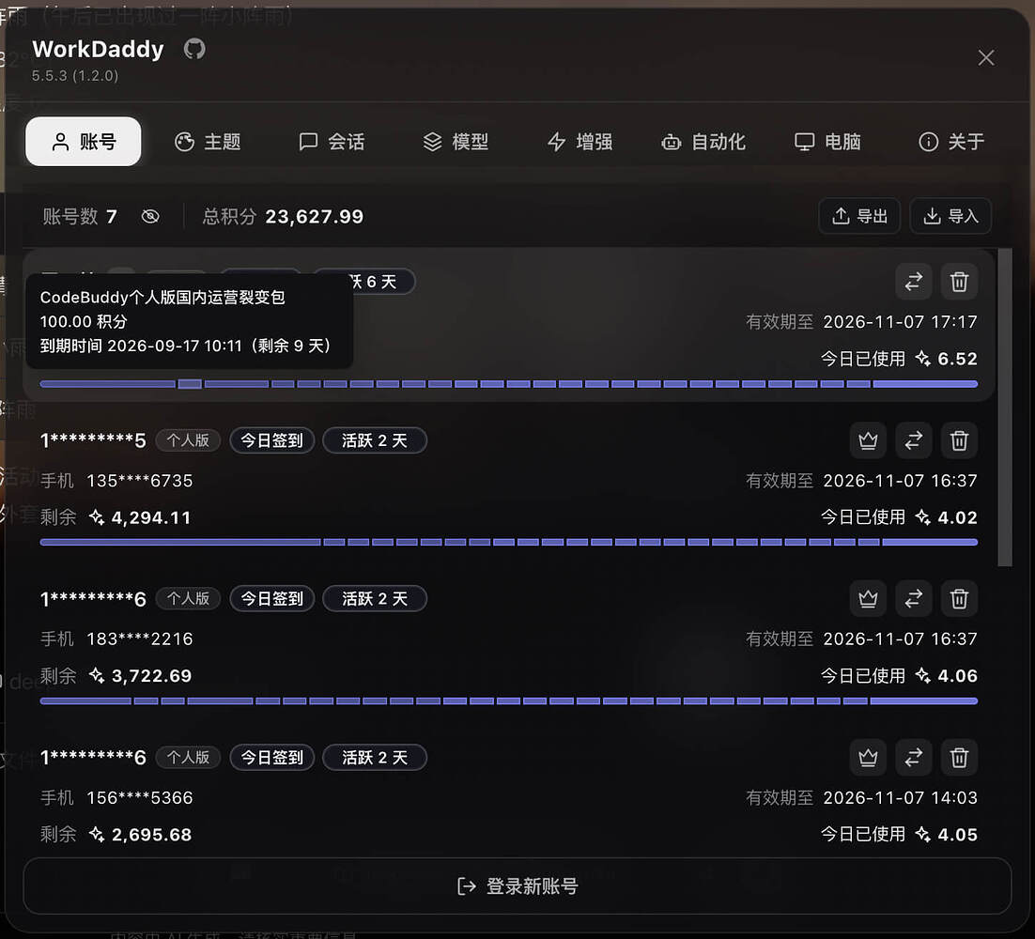Click 今日签到 for account 183****2216
Screen dimensions: 1035x939
[x=272, y=598]
